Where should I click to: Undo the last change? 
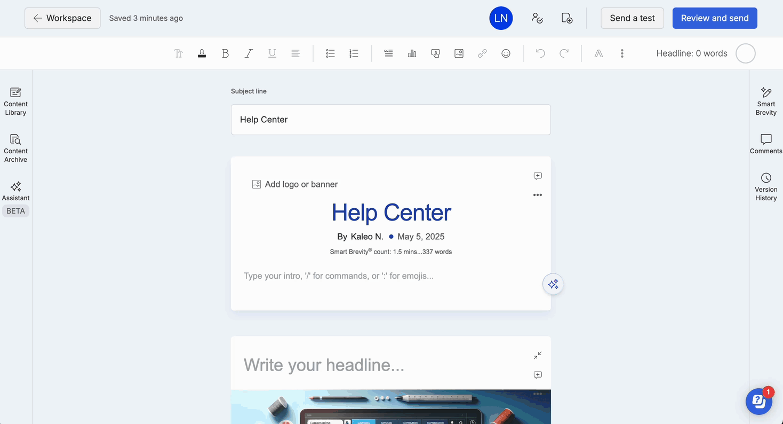540,53
